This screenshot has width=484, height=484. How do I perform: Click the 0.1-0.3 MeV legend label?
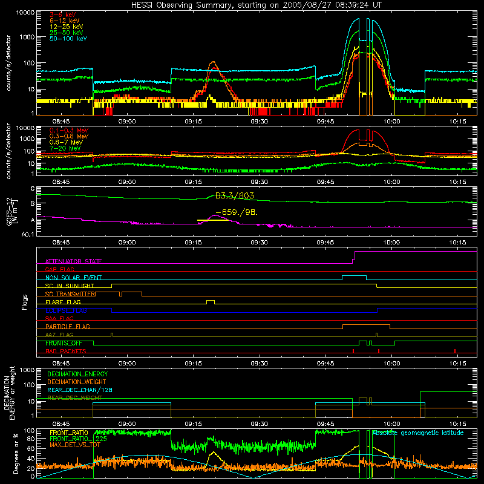pos(69,130)
